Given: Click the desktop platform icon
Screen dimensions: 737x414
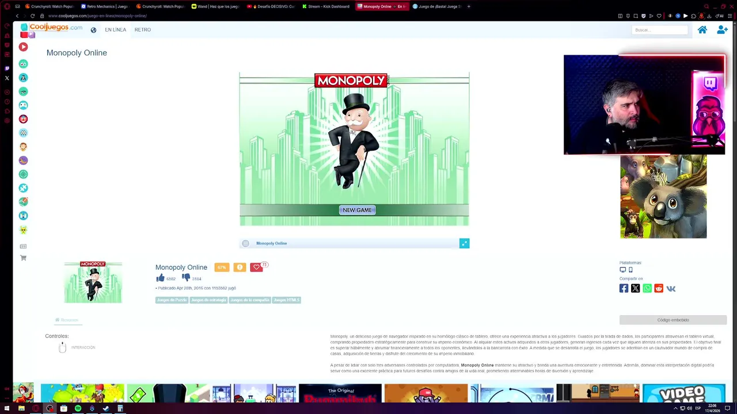Looking at the screenshot, I should coord(622,270).
